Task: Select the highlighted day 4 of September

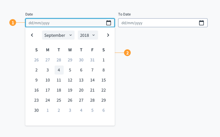Action: pyautogui.click(x=59, y=70)
